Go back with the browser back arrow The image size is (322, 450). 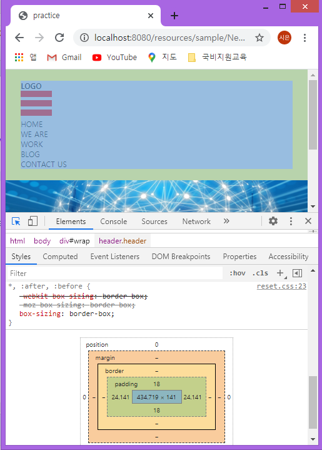tap(19, 38)
